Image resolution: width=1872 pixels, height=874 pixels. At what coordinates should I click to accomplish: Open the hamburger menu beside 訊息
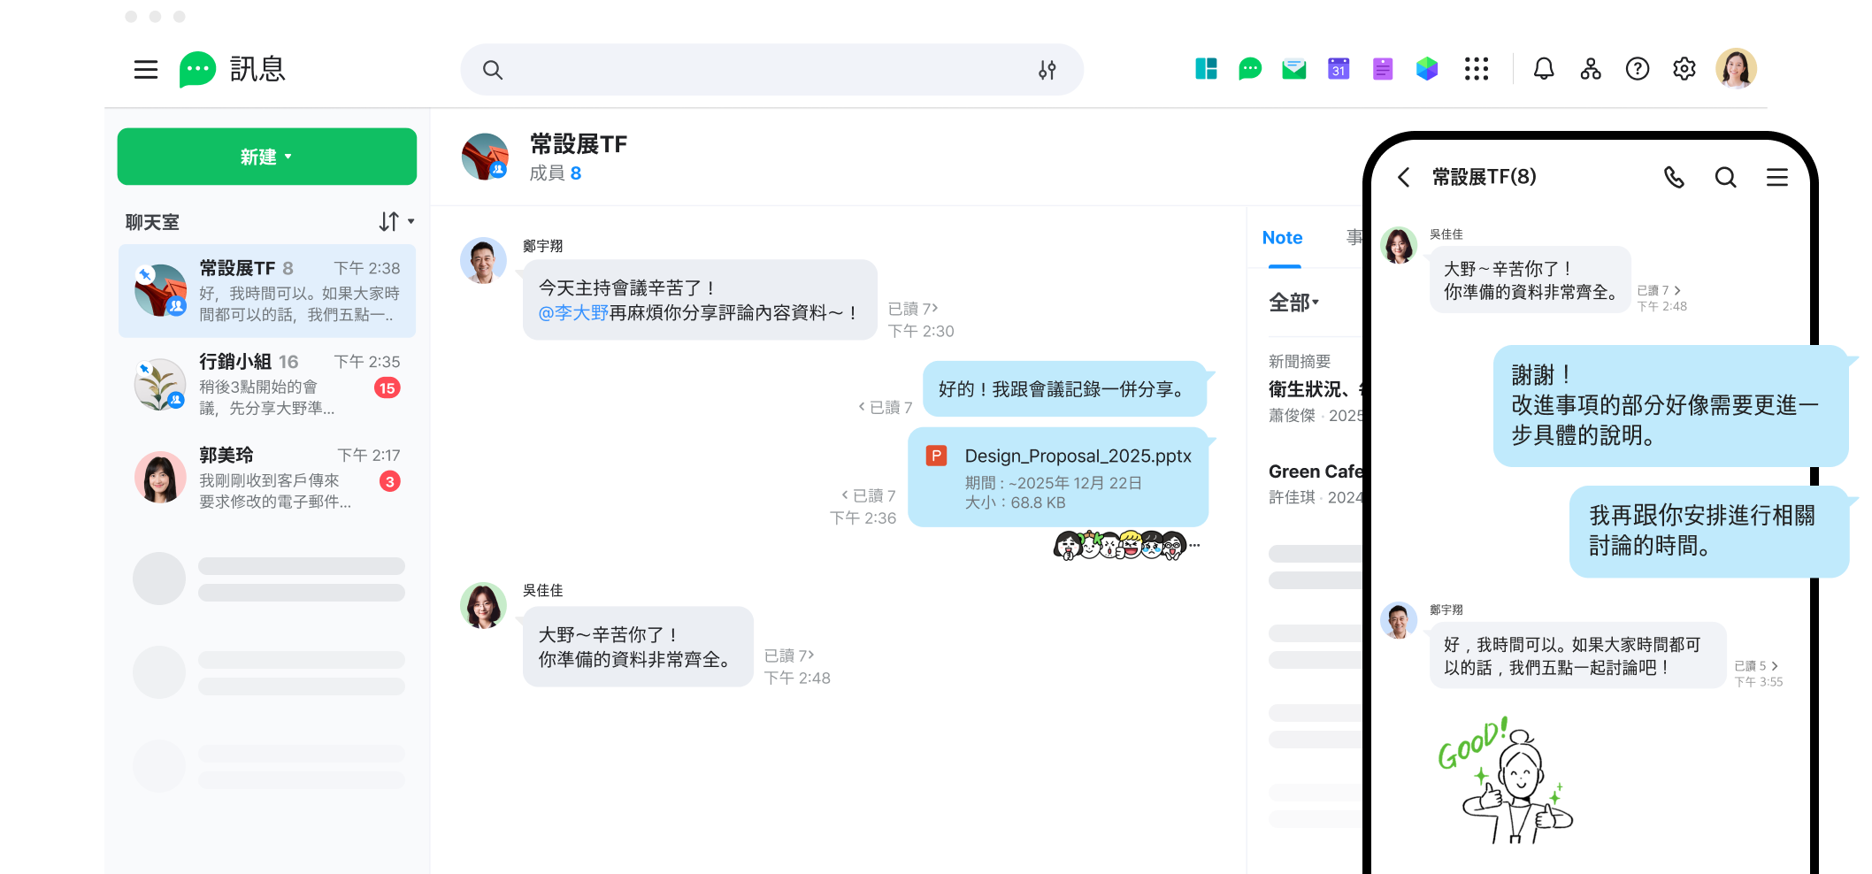146,70
